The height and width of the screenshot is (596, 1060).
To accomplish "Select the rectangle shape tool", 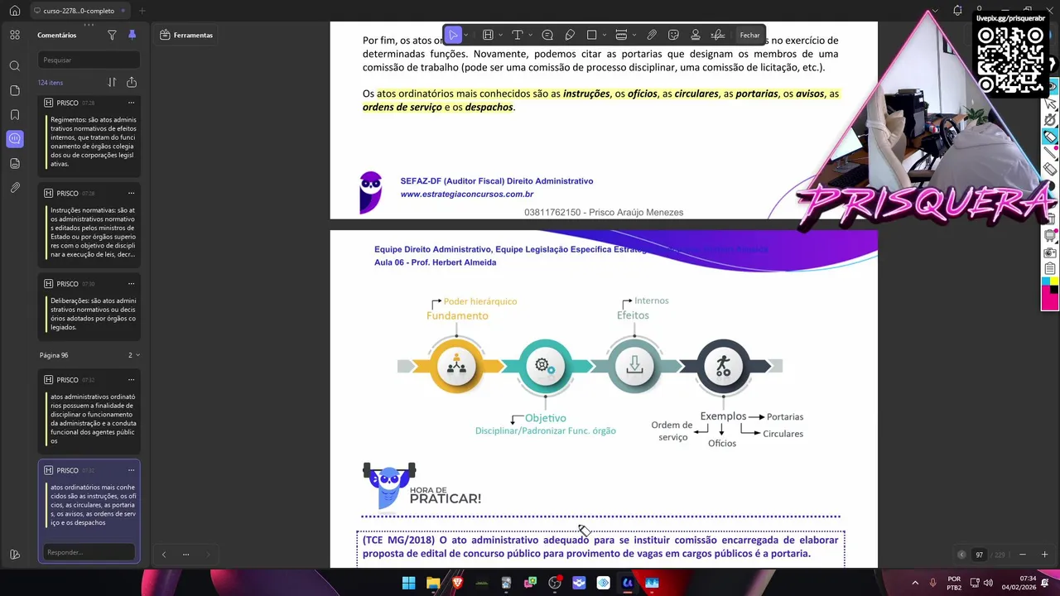I will click(x=591, y=35).
